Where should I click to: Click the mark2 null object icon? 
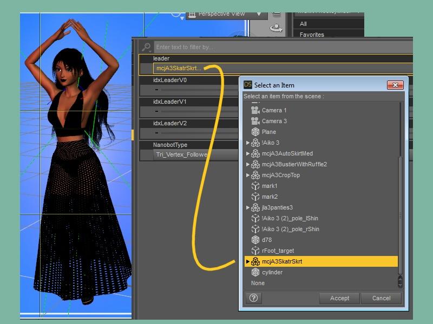coord(255,197)
